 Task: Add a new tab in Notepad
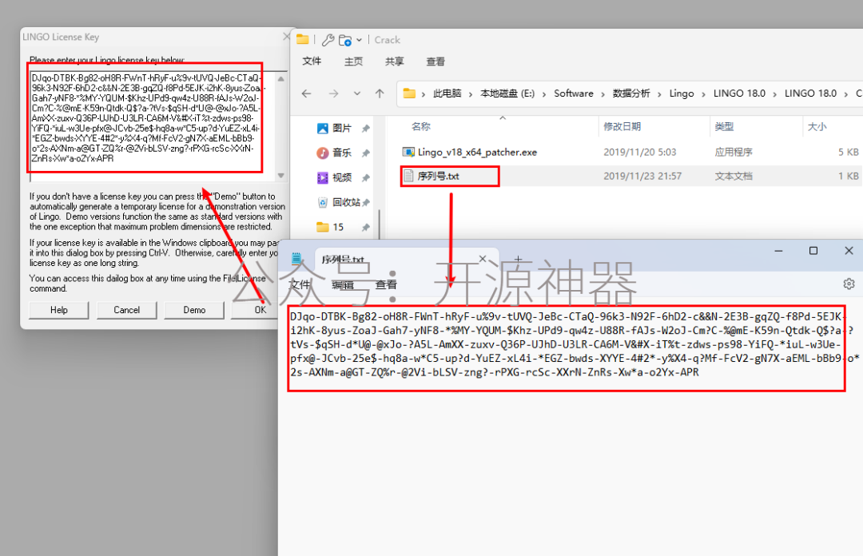tap(518, 259)
